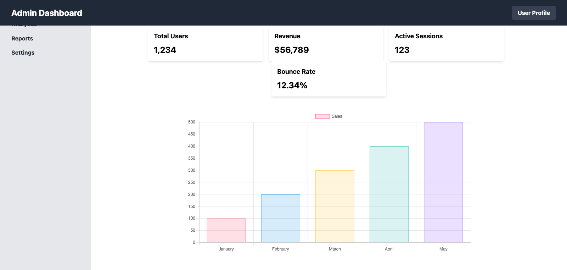Click the January x-axis label
The width and height of the screenshot is (567, 270).
tap(226, 249)
